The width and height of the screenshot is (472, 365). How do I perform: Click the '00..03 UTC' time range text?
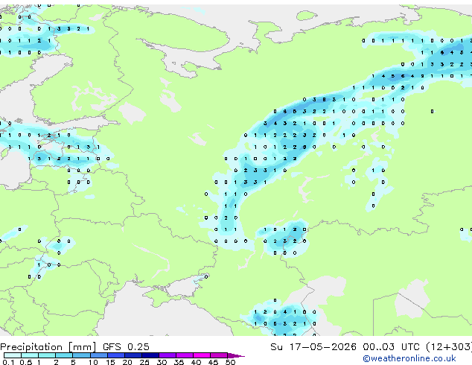click(x=392, y=347)
